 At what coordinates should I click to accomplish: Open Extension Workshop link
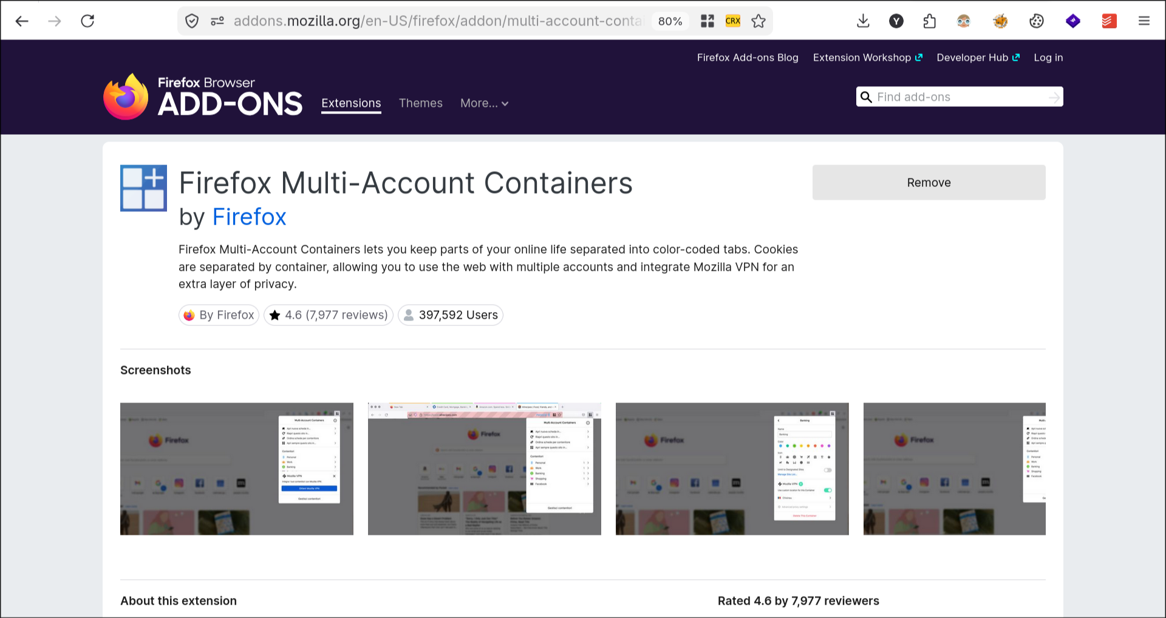(868, 58)
